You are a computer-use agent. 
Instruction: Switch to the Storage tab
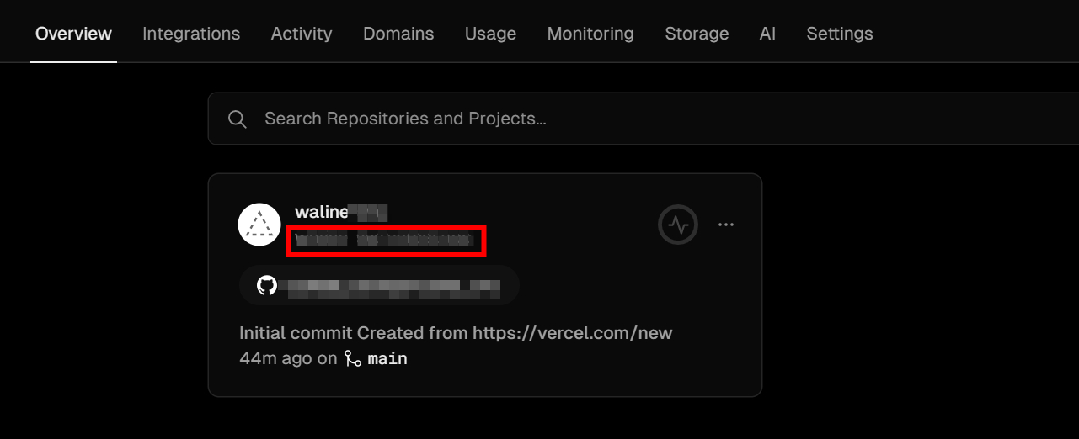pos(697,34)
